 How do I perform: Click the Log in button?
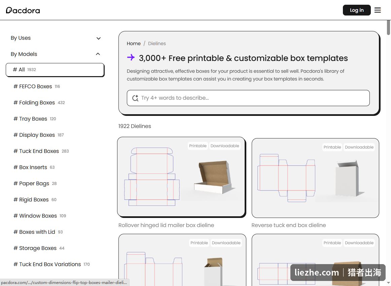click(357, 10)
